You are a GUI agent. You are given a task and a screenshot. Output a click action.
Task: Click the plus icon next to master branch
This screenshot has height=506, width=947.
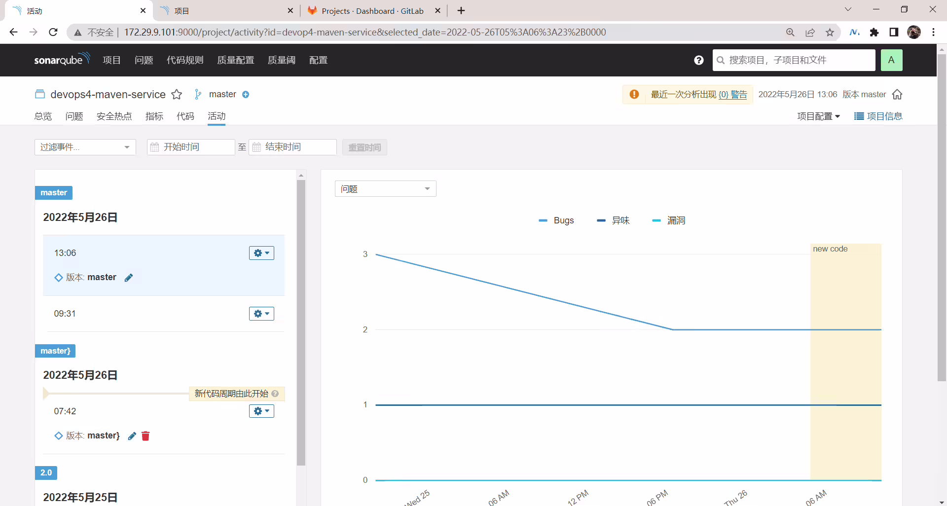click(x=246, y=94)
